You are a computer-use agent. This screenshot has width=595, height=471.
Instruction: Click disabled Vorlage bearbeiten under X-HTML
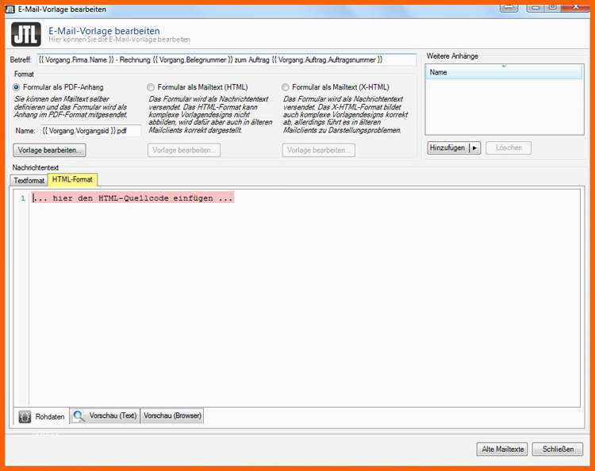(318, 150)
